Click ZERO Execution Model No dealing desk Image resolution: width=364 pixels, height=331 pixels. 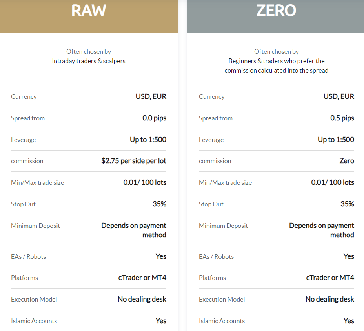(x=330, y=299)
